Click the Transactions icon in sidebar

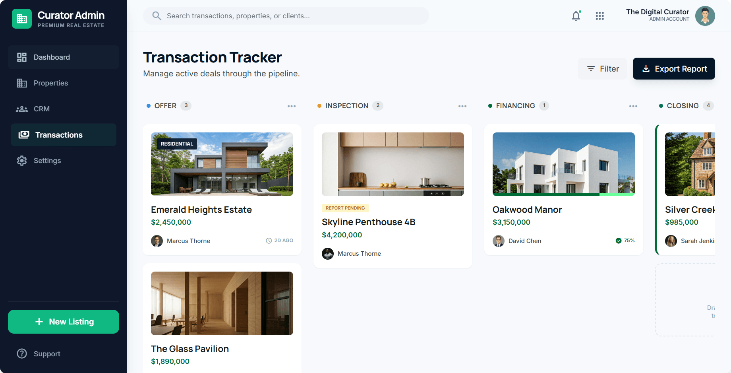[x=23, y=135]
